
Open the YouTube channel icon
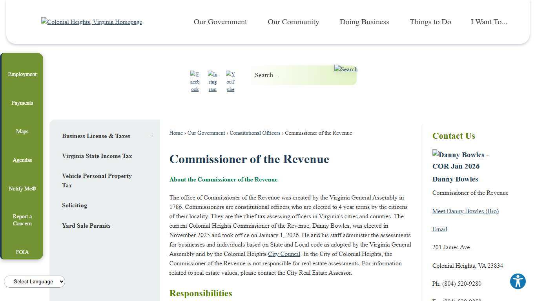(x=230, y=81)
